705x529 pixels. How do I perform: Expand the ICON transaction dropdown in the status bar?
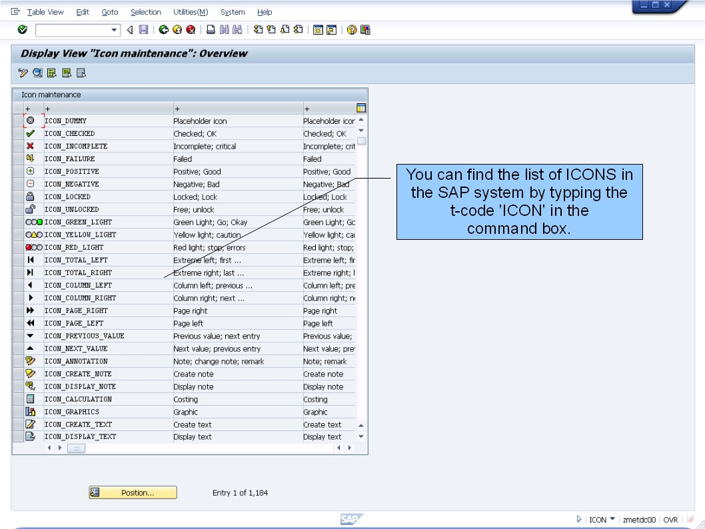pos(612,519)
